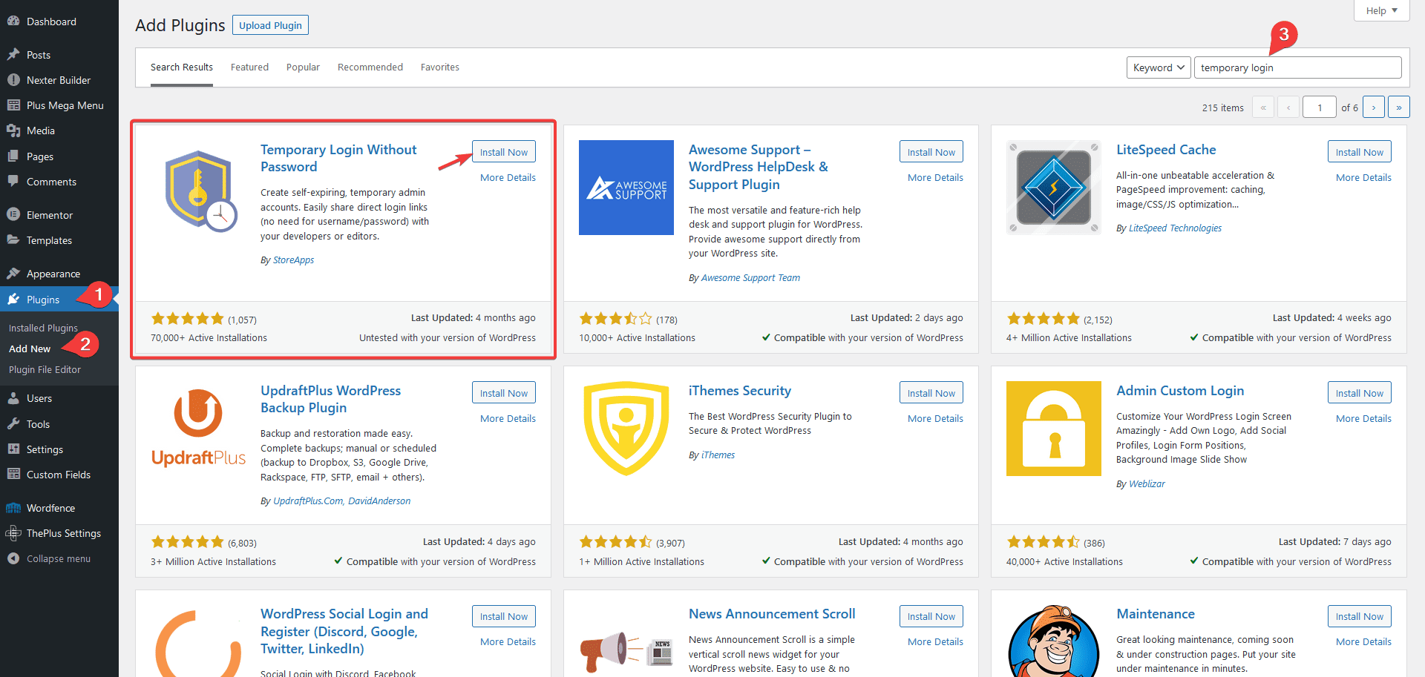Install Temporary Login Without Password plugin
This screenshot has width=1425, height=677.
[x=503, y=152]
